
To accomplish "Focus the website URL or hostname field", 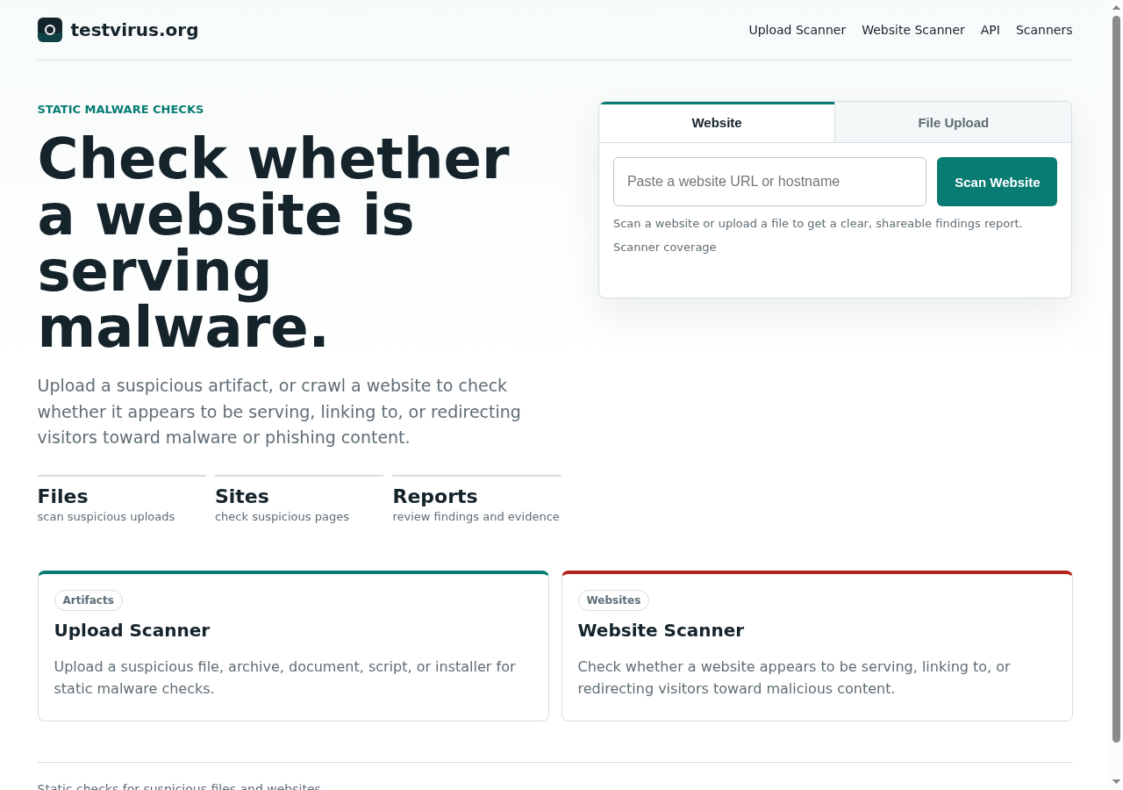I will [769, 182].
